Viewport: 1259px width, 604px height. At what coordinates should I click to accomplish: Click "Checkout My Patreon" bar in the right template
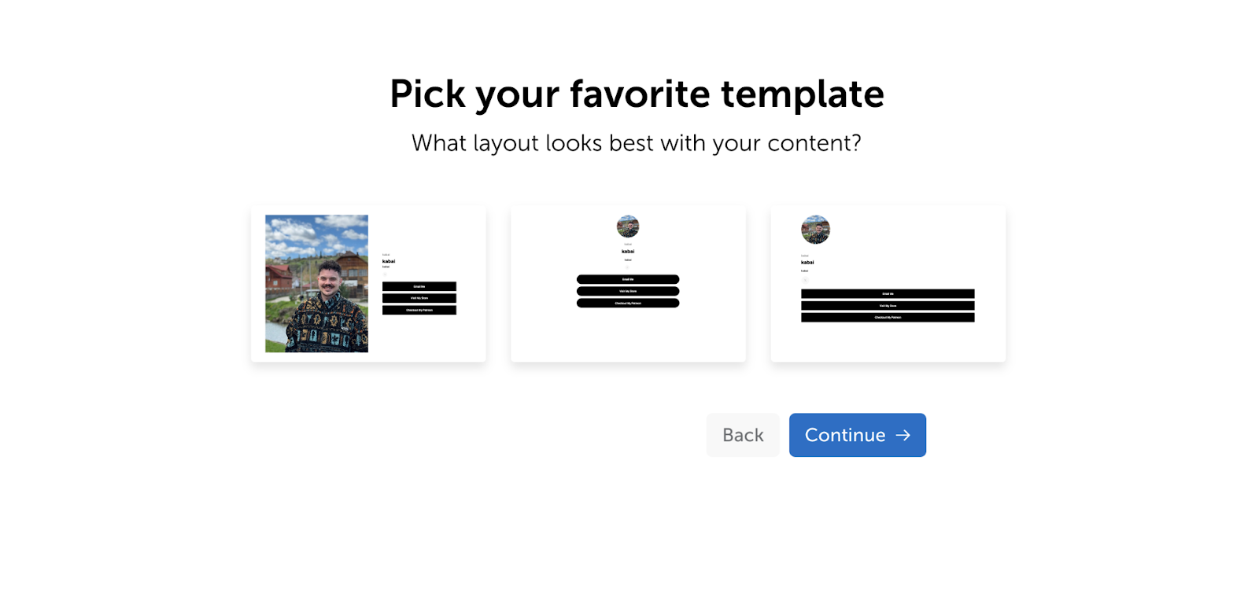[x=888, y=318]
